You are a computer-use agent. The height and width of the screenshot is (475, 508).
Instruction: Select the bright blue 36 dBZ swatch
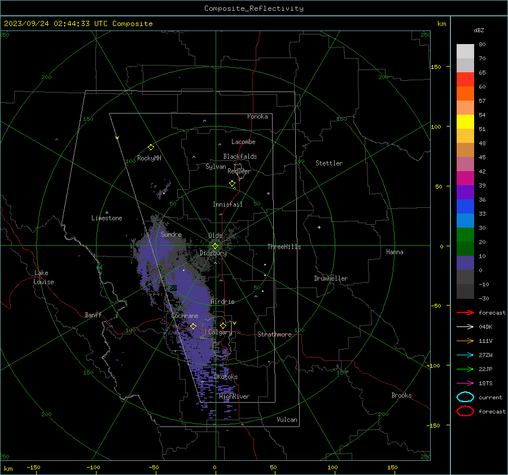click(465, 207)
